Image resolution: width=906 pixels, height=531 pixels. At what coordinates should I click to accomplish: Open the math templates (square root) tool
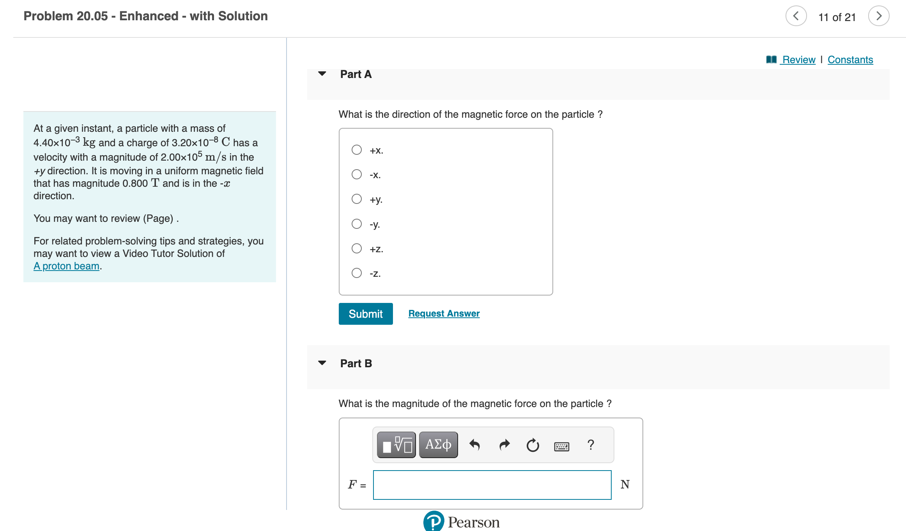396,444
